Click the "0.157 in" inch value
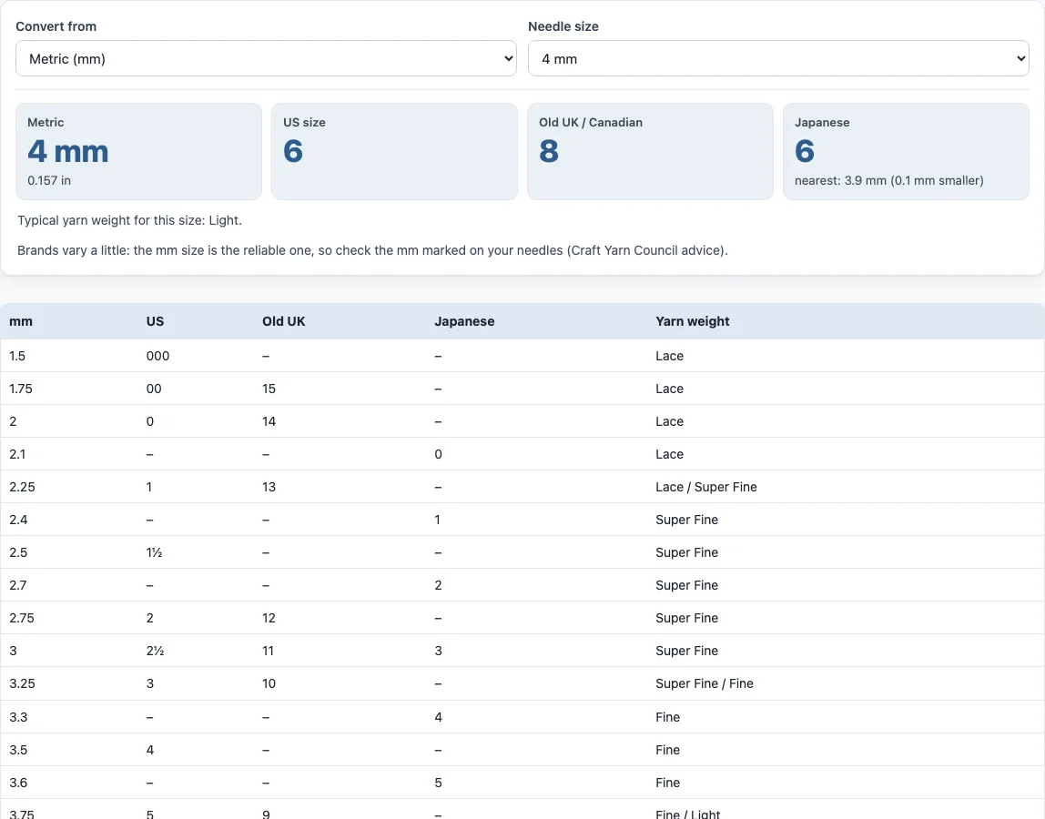 click(49, 180)
